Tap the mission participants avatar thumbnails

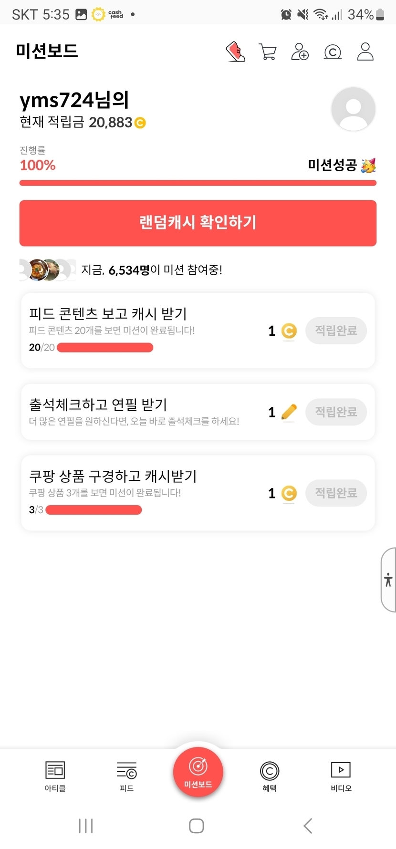(x=48, y=270)
